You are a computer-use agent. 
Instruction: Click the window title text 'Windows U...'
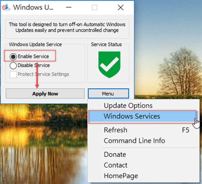point(33,7)
